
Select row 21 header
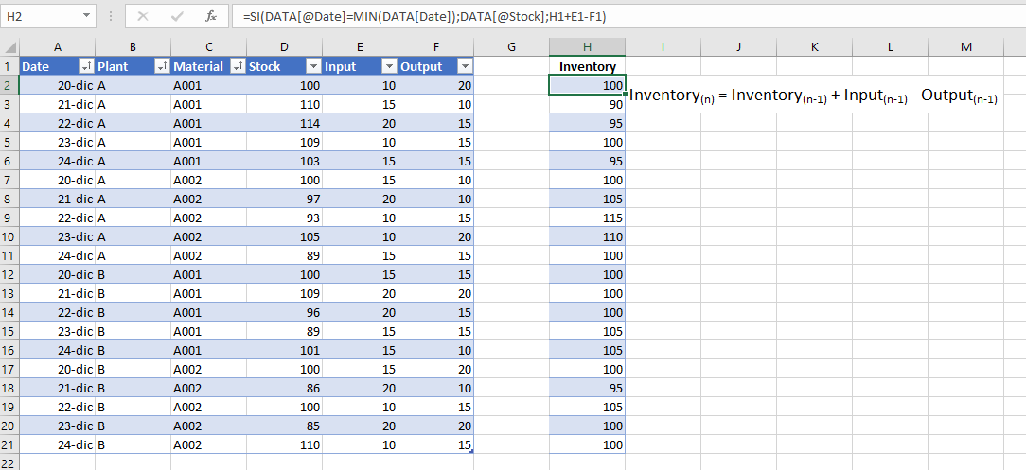click(x=9, y=444)
